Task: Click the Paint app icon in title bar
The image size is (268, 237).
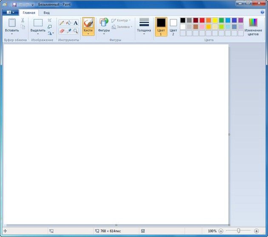Action: coord(5,4)
